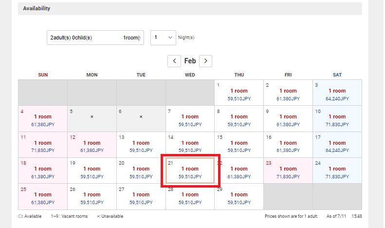This screenshot has height=228, width=385.
Task: Click unavailable February 6 cell
Action: [x=141, y=118]
